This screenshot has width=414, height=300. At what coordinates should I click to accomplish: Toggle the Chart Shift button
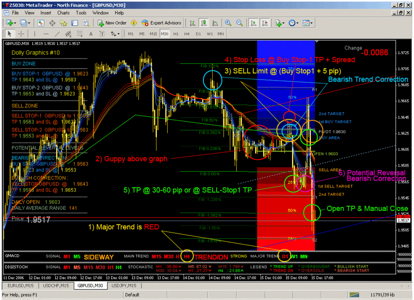(x=265, y=23)
